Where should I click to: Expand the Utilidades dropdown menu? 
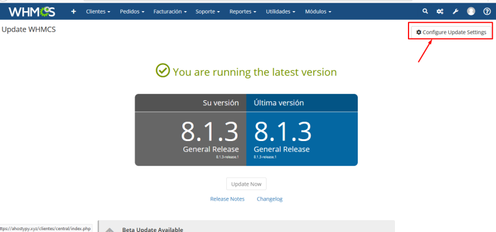[x=281, y=12]
